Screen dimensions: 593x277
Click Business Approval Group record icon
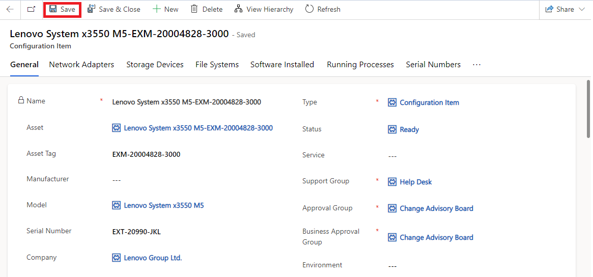coord(392,238)
